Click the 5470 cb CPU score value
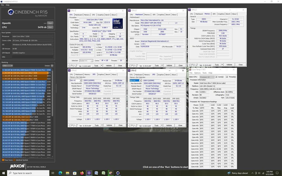Viewport: 282px width, 176px height. (42, 27)
